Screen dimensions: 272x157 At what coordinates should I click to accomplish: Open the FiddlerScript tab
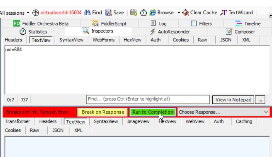click(x=109, y=23)
